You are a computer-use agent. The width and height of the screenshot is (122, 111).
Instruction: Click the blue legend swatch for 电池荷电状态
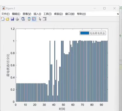tap(85, 33)
